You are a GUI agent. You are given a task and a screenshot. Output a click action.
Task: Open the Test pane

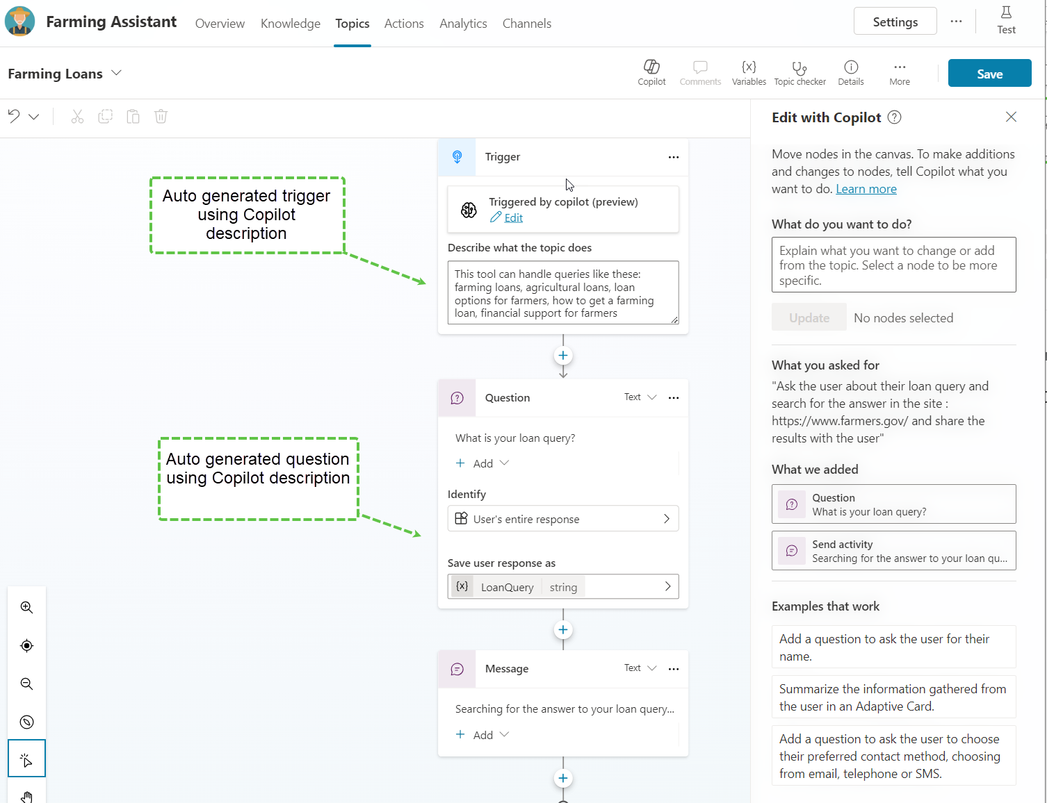point(1006,19)
